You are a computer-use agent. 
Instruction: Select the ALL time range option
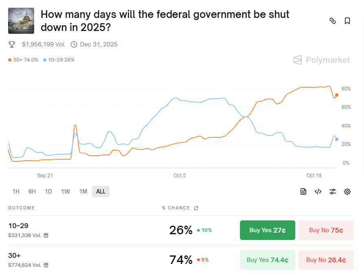pos(100,191)
